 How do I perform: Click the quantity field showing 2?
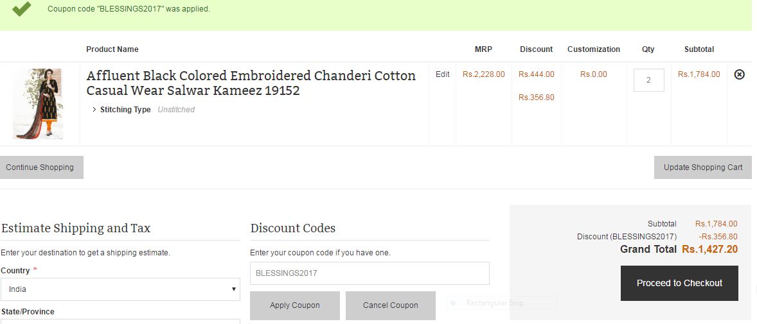[x=648, y=80]
